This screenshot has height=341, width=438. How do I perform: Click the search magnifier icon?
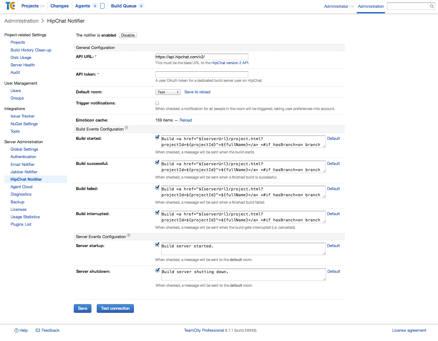pyautogui.click(x=431, y=6)
